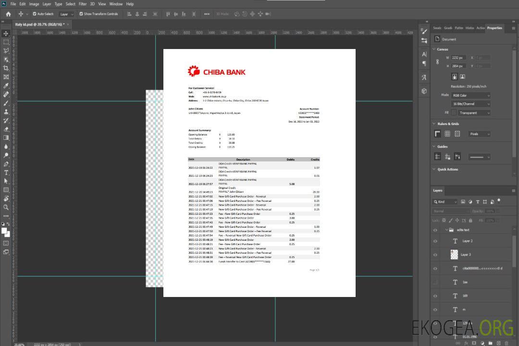Image resolution: width=519 pixels, height=346 pixels.
Task: Click the grid icon under Rulers & Grids
Action: tap(447, 134)
